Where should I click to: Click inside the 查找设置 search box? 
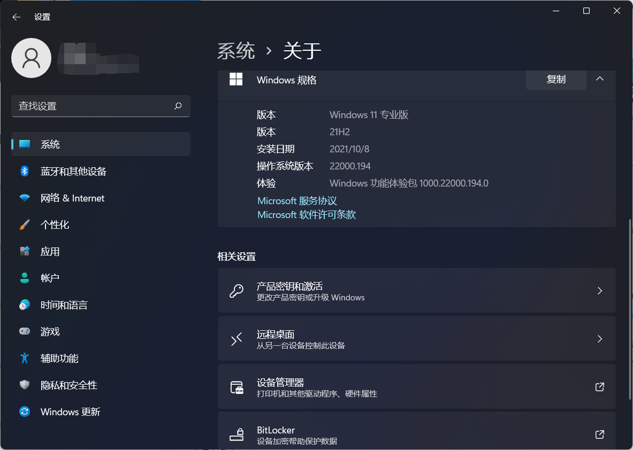[101, 106]
